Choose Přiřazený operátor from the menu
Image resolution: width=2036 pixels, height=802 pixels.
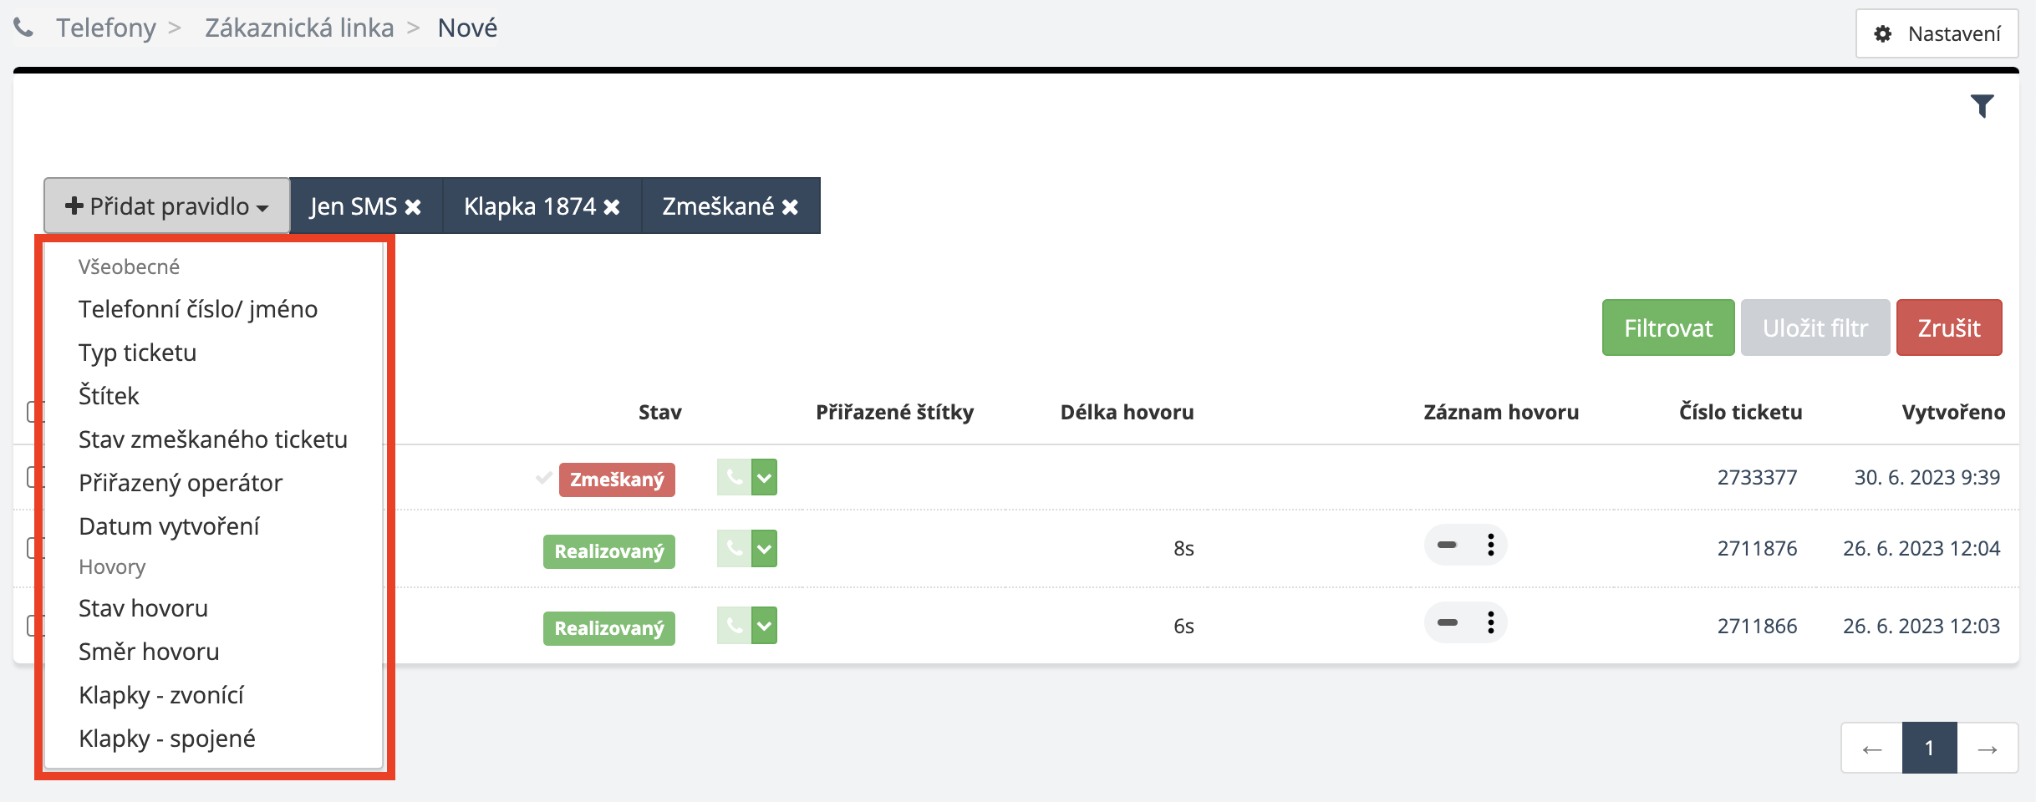(181, 483)
